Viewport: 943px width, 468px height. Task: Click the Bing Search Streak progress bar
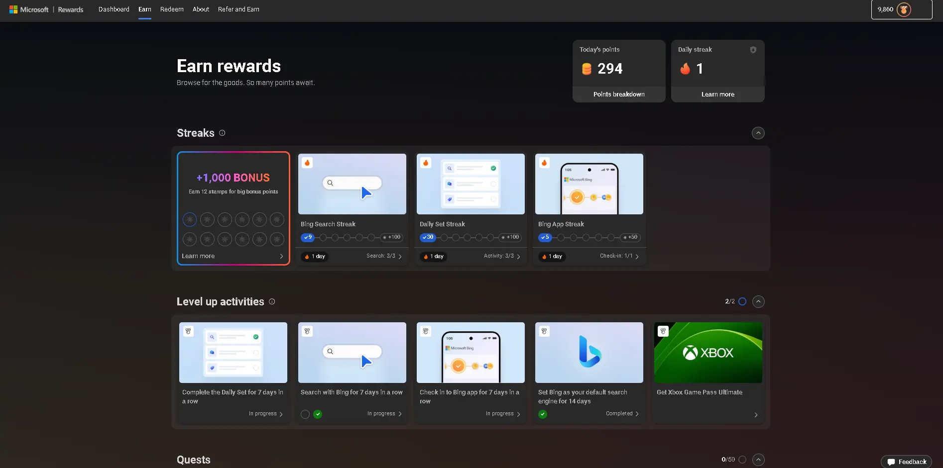352,237
